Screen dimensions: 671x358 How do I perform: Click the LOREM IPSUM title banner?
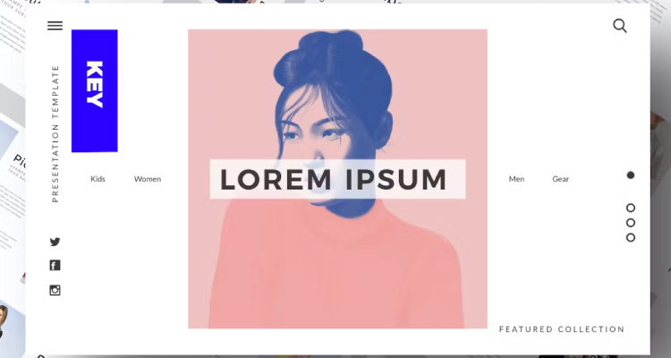click(337, 179)
